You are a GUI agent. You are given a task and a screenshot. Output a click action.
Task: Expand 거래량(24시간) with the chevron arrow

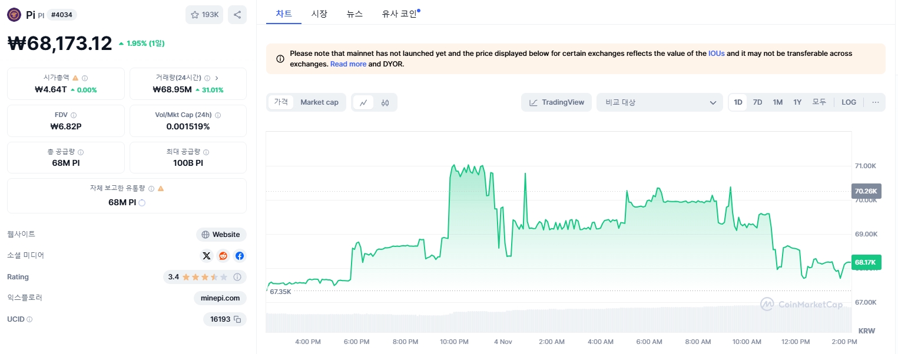point(217,78)
